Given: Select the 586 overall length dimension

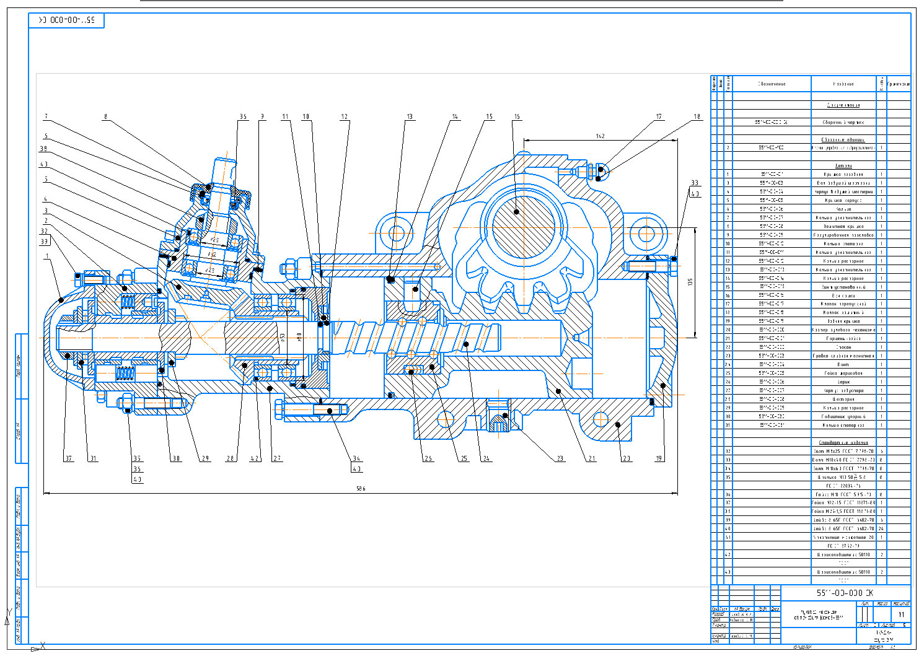Looking at the screenshot, I should (361, 489).
